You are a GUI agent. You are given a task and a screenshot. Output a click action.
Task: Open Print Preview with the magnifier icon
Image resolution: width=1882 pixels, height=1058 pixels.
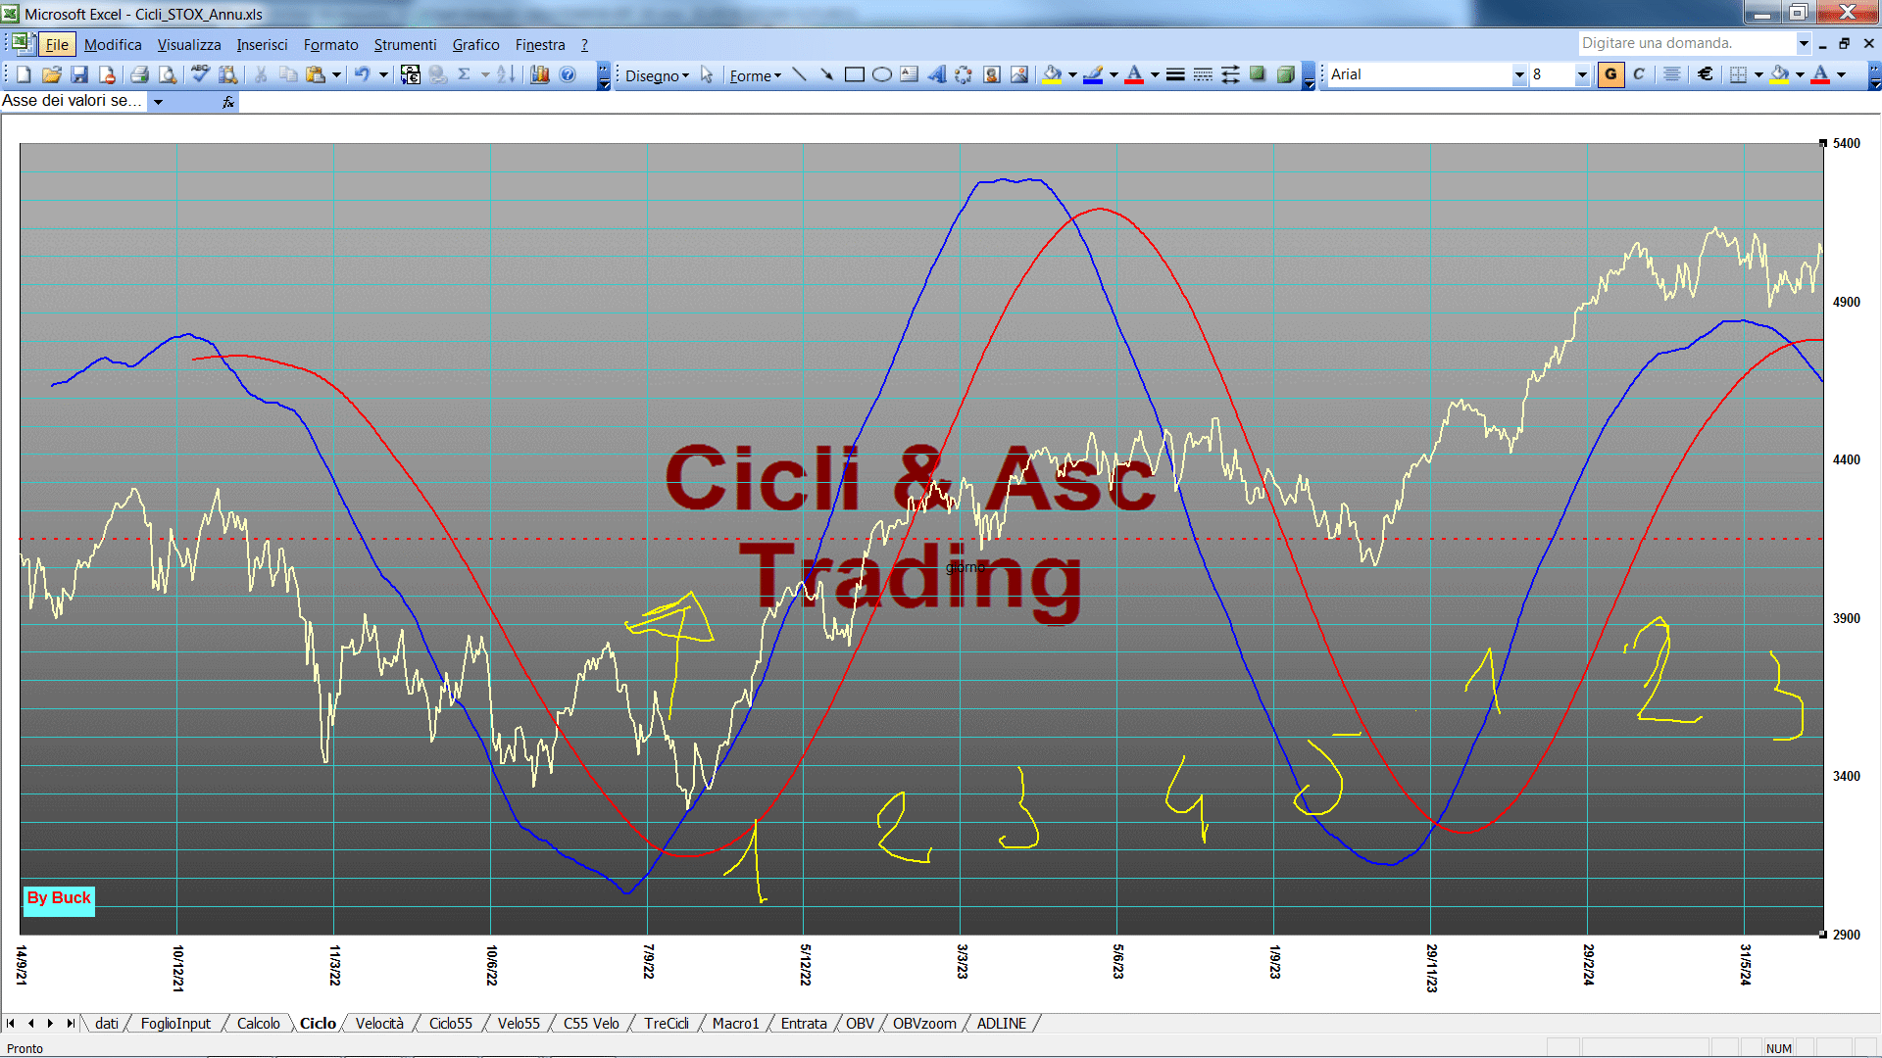tap(168, 74)
